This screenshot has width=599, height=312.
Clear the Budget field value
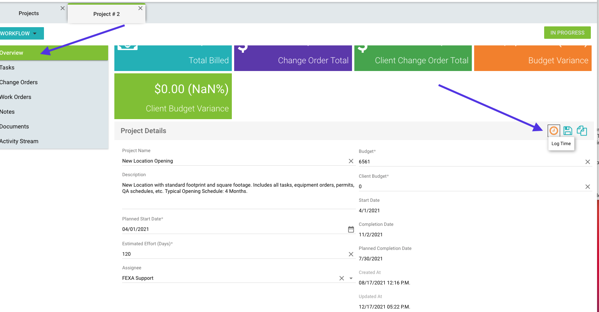point(588,162)
